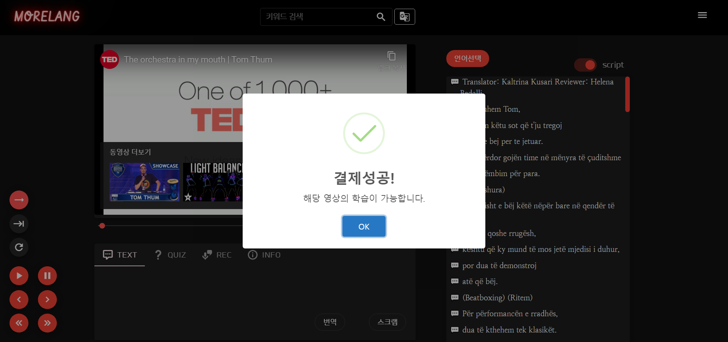Select script line 'atë që bëj.'

tap(480, 281)
